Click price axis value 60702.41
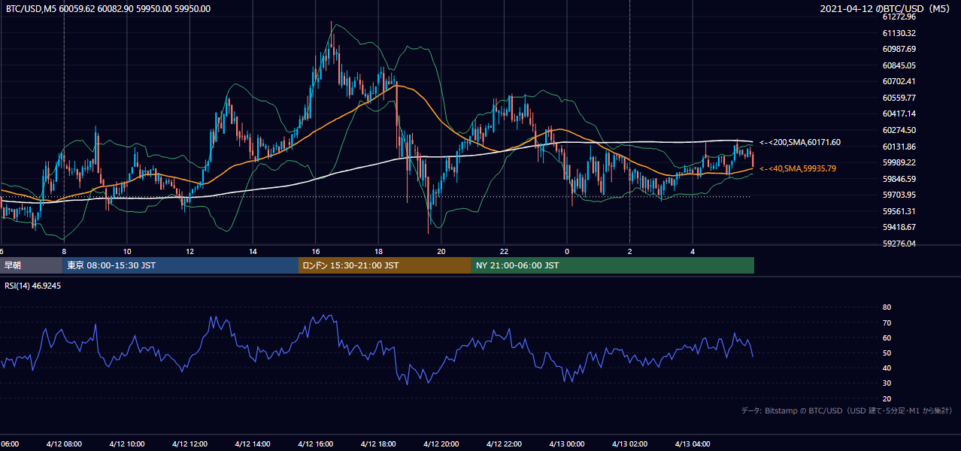 click(899, 81)
